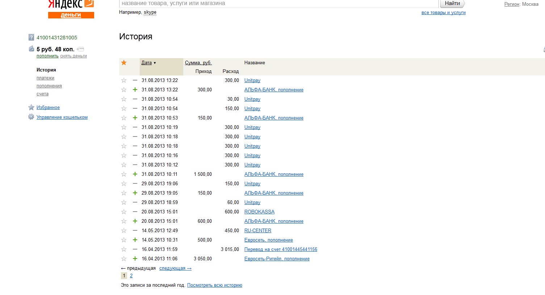
Task: Click the minus icon in ROBOKASSA row
Action: pos(135,212)
